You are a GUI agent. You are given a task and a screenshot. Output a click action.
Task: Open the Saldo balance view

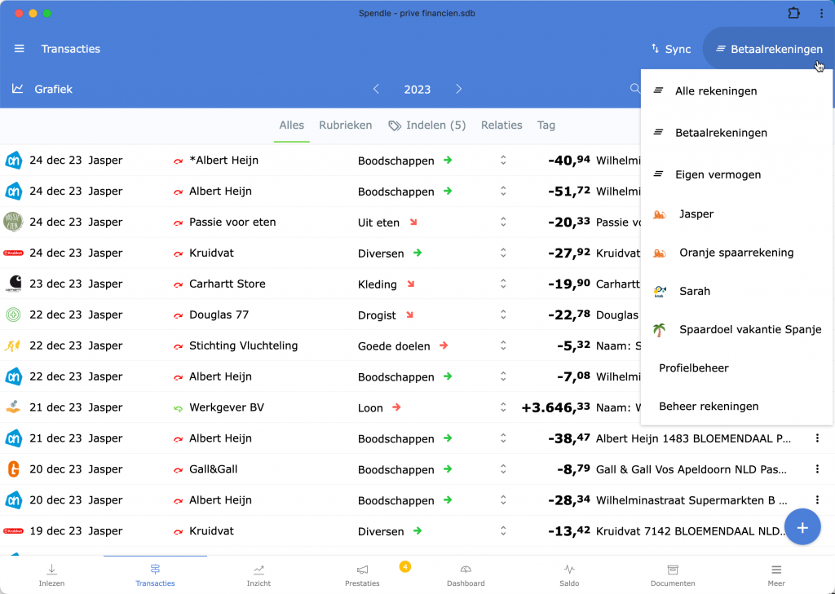click(569, 574)
